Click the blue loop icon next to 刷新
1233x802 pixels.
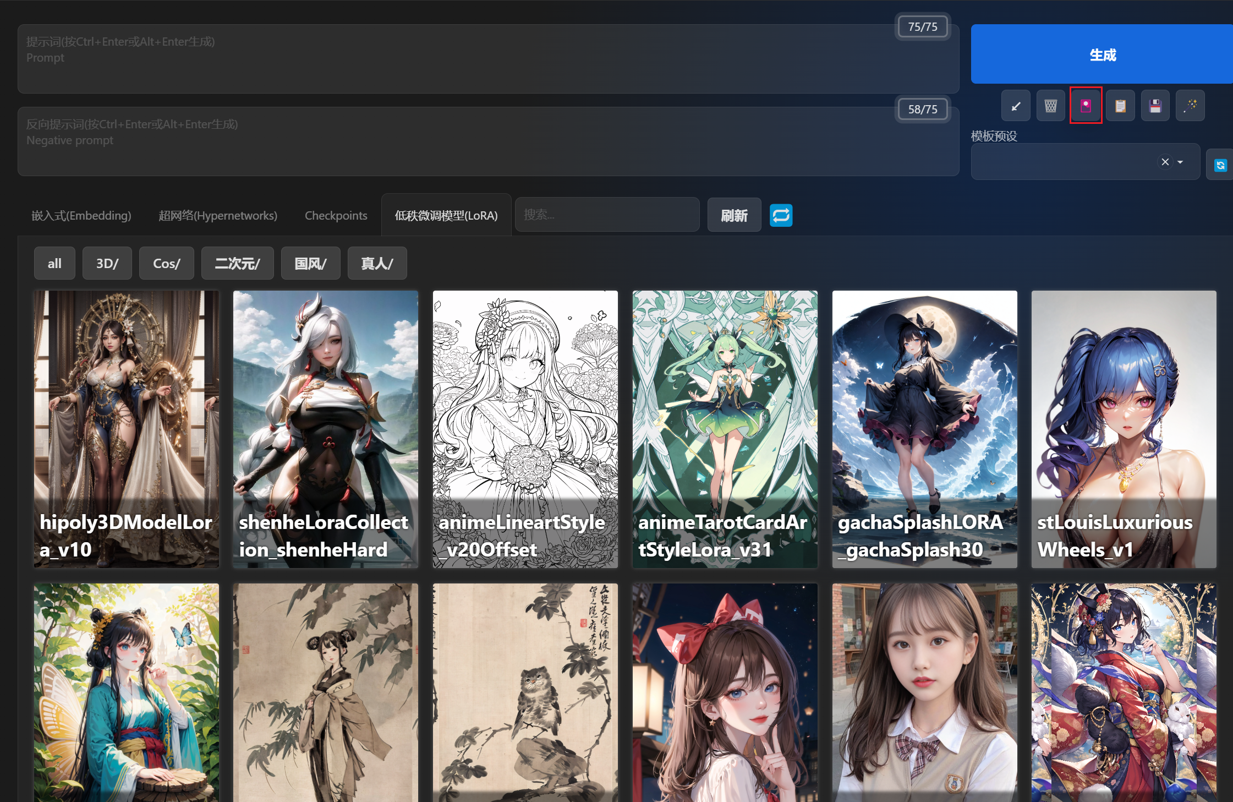tap(781, 215)
